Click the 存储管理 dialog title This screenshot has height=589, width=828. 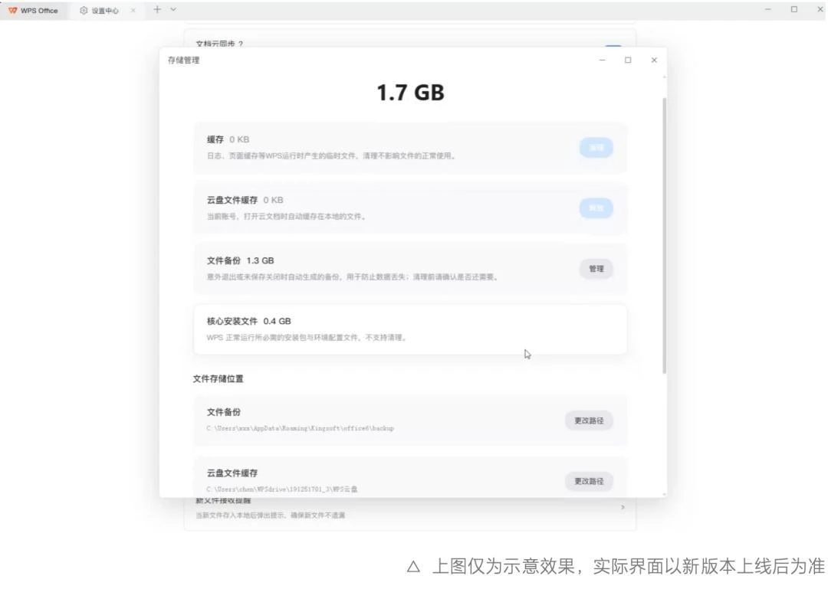[184, 61]
